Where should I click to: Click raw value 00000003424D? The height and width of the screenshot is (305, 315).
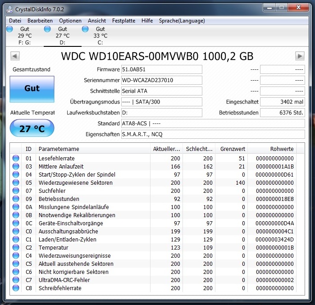pyautogui.click(x=274, y=240)
